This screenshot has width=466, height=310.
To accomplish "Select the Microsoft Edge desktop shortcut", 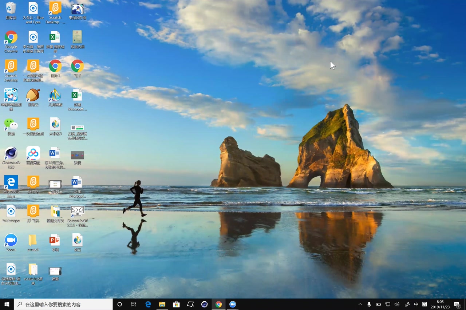I will coord(11,187).
